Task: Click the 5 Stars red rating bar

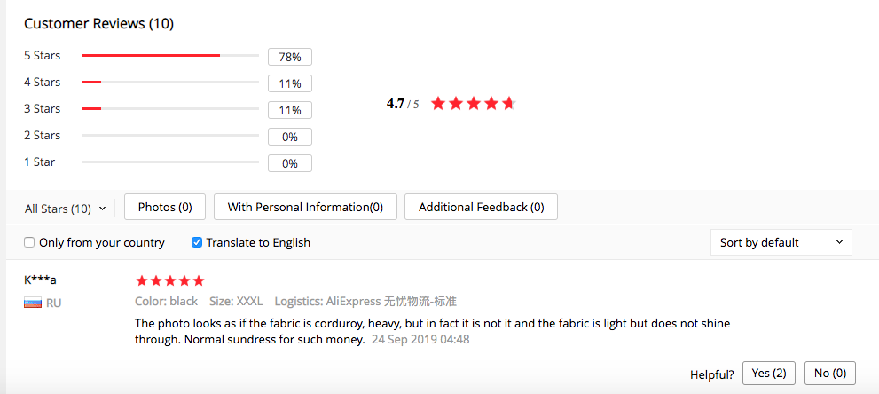Action: (x=151, y=56)
